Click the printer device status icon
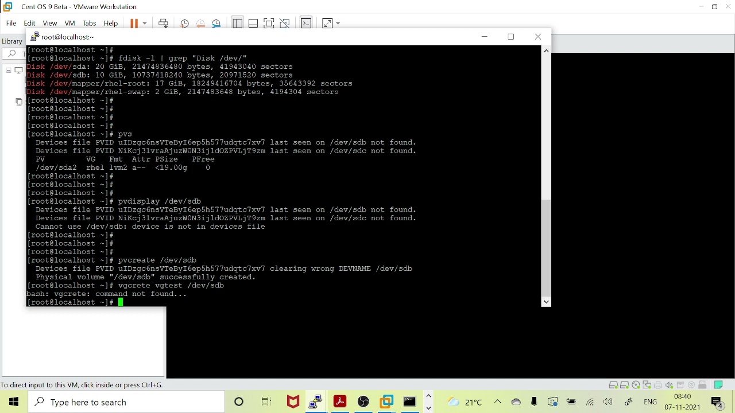Viewport: 735px width, 413px height. click(659, 385)
